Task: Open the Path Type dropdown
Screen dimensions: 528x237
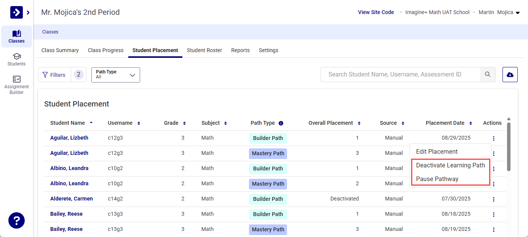Action: coord(116,75)
